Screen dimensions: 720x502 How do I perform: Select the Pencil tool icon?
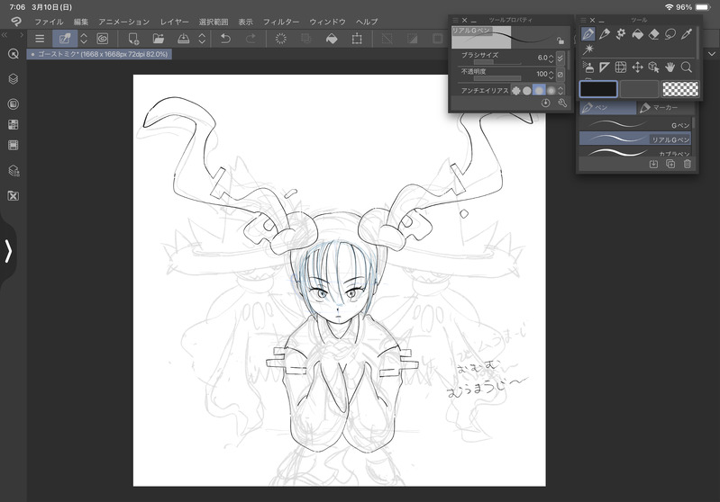605,34
